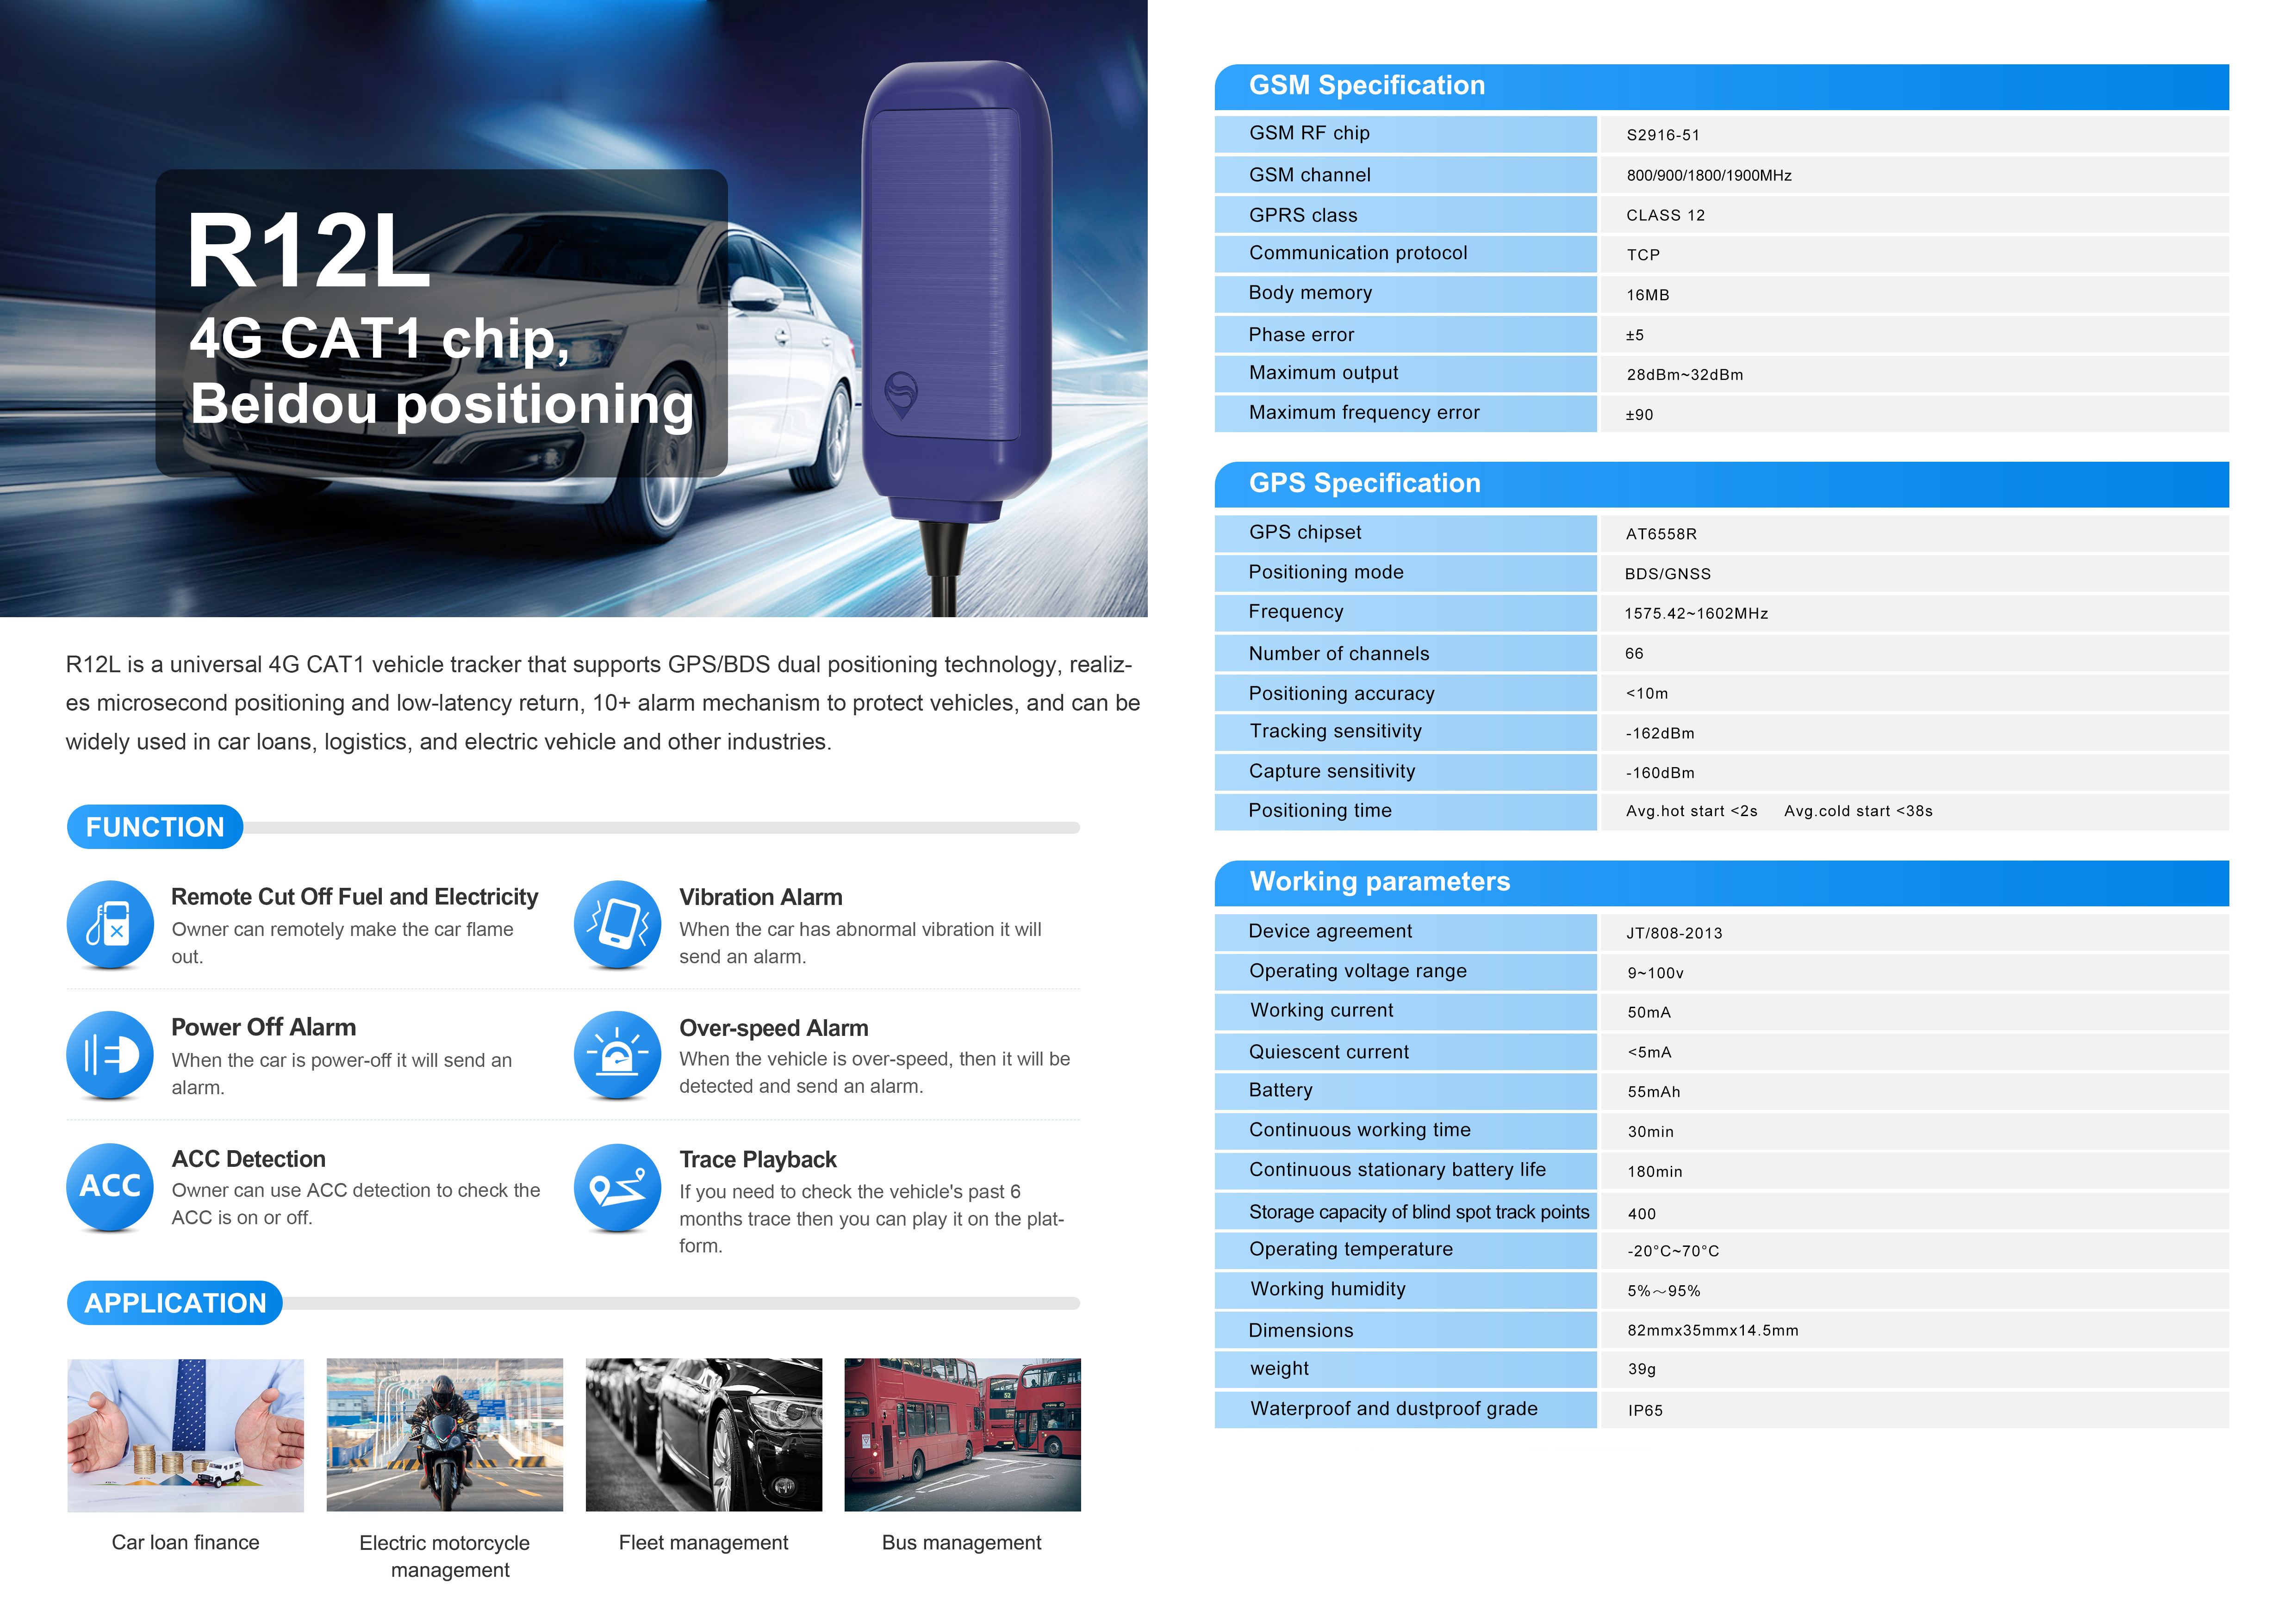Select the GPS Specification header
Screen dimensions: 2296x1623
click(x=1364, y=483)
